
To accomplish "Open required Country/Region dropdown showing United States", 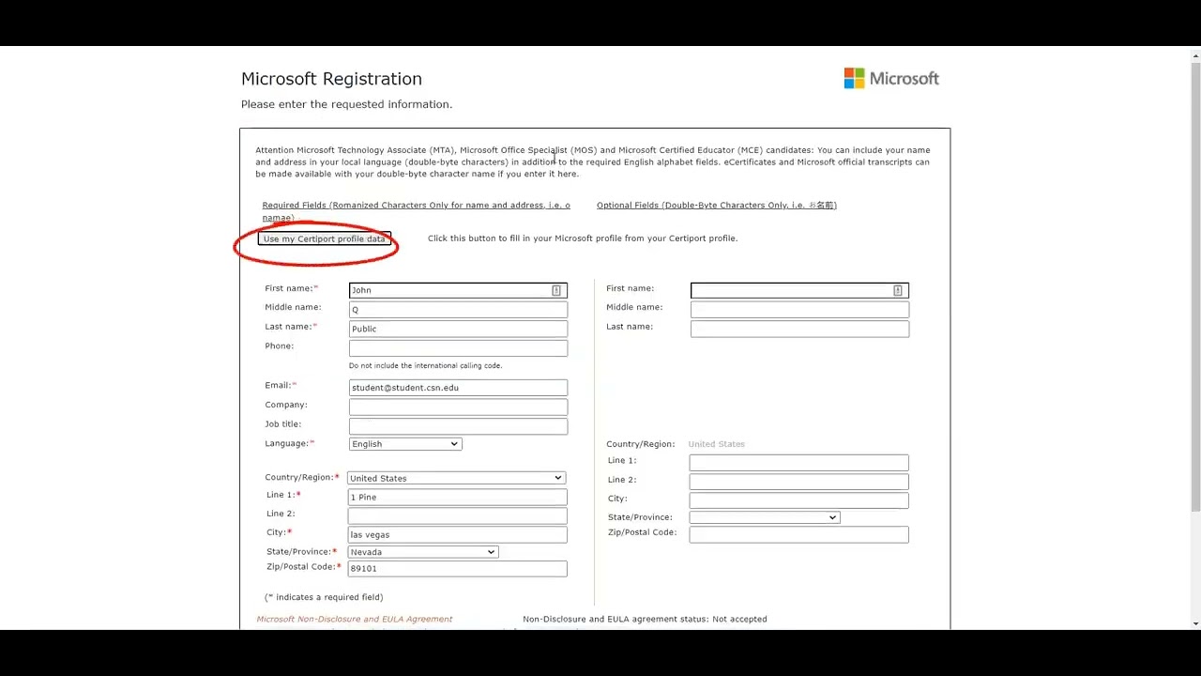I will [456, 478].
